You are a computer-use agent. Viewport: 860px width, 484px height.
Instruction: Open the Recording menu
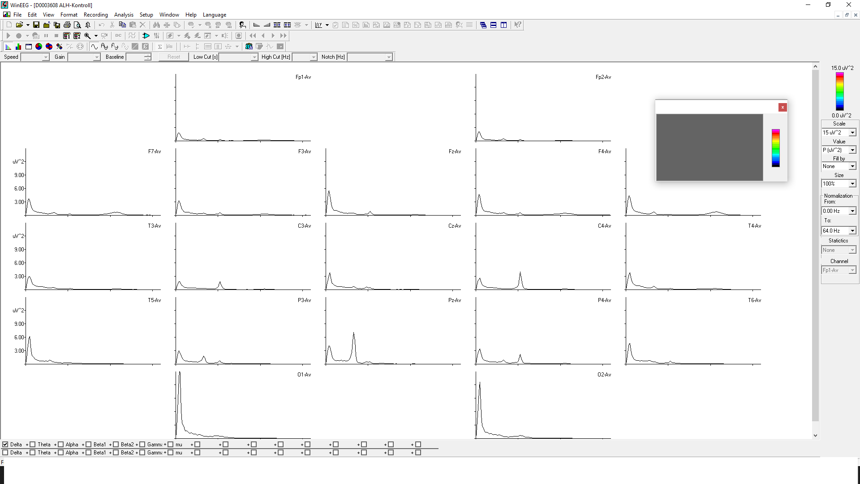[x=95, y=15]
